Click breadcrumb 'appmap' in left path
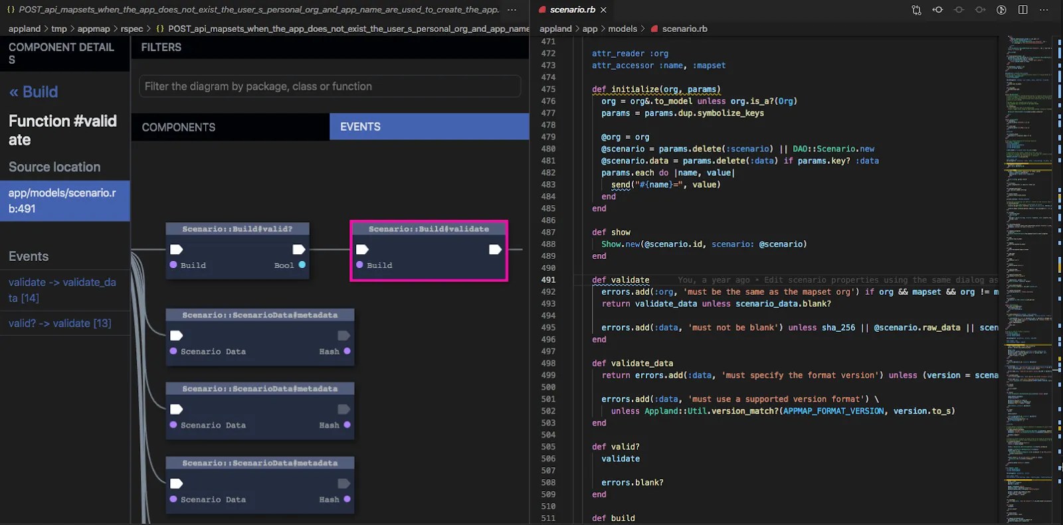The height and width of the screenshot is (525, 1063). pos(94,29)
